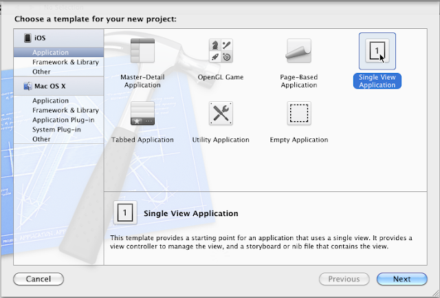The image size is (440, 298).
Task: Click the iOS device icon in sidebar
Action: click(27, 38)
